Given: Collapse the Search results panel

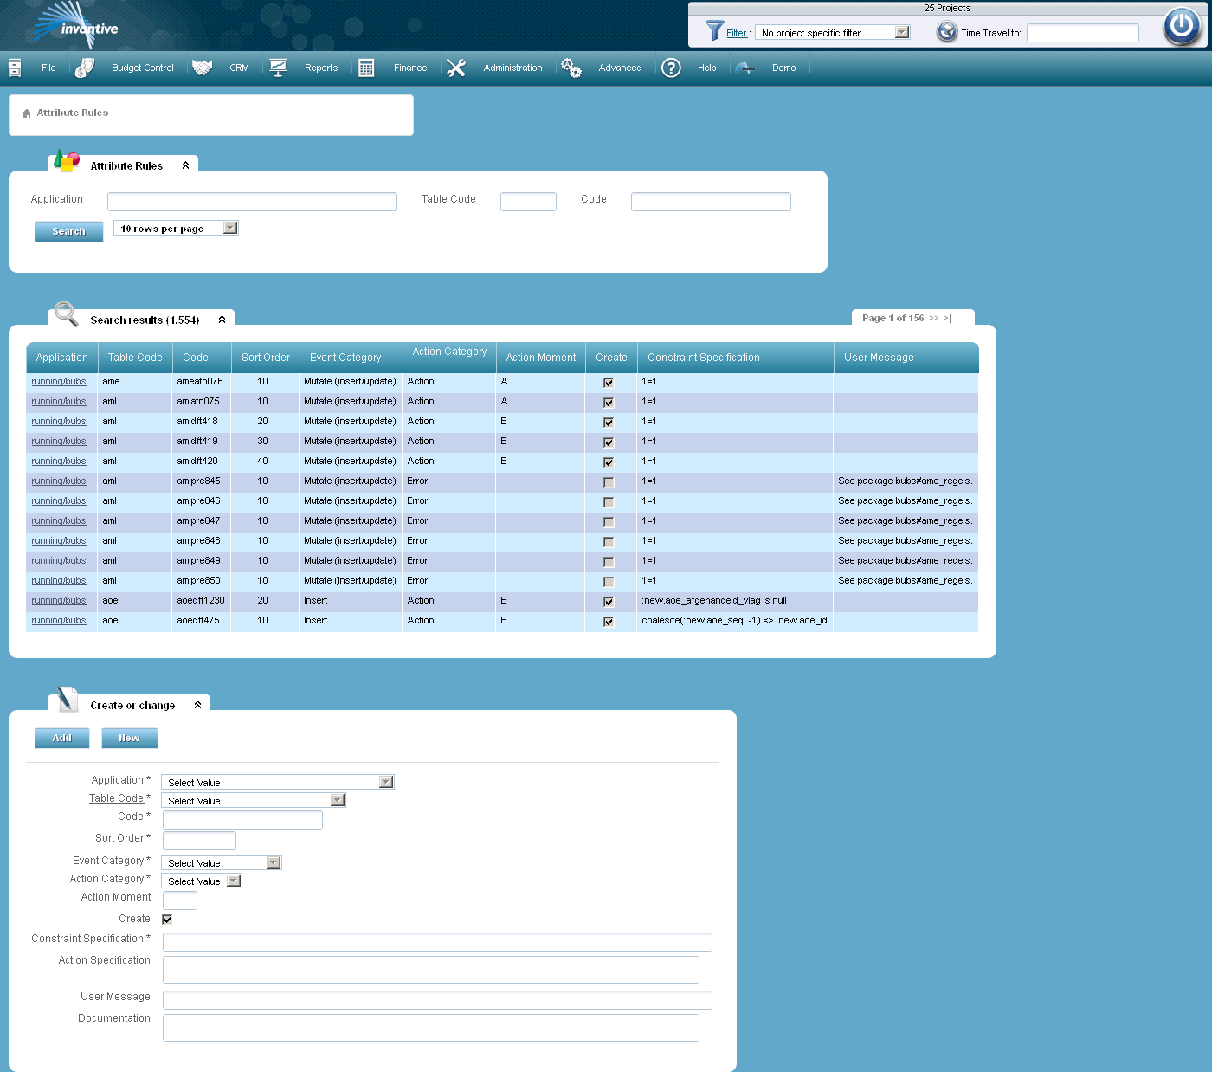Looking at the screenshot, I should (222, 320).
